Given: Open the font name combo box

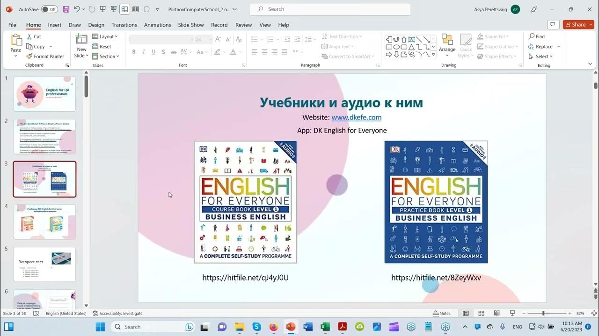Looking at the screenshot, I should pos(161,40).
